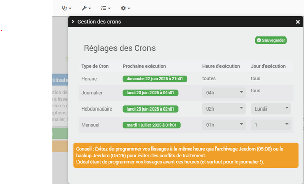Click the Journalier row label
This screenshot has width=304, height=184.
pyautogui.click(x=92, y=93)
